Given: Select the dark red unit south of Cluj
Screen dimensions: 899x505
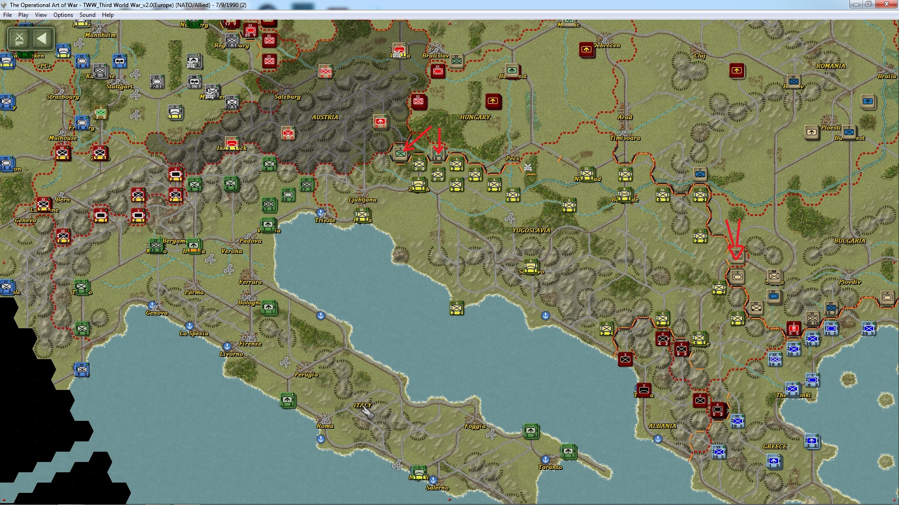Looking at the screenshot, I should [737, 71].
